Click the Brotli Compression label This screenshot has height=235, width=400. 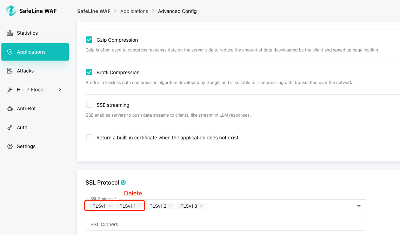[118, 72]
